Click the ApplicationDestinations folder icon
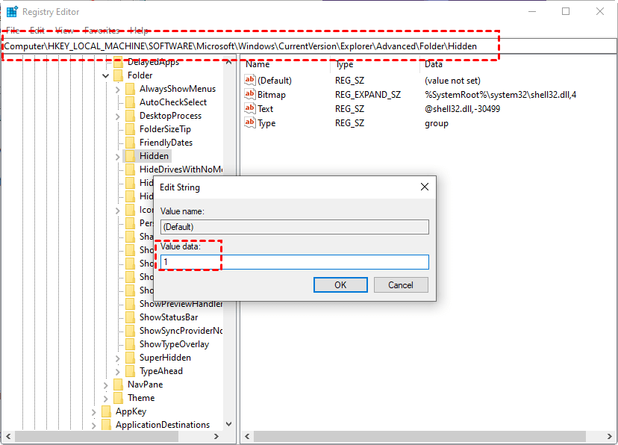 pos(107,425)
